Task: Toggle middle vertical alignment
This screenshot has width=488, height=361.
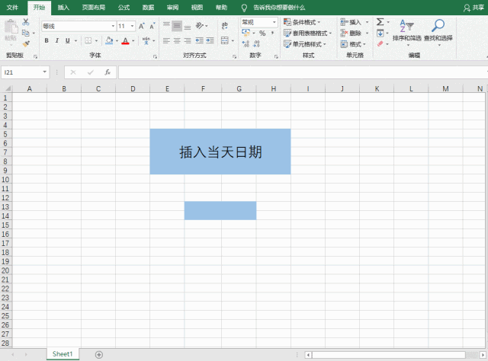Action: tap(177, 25)
